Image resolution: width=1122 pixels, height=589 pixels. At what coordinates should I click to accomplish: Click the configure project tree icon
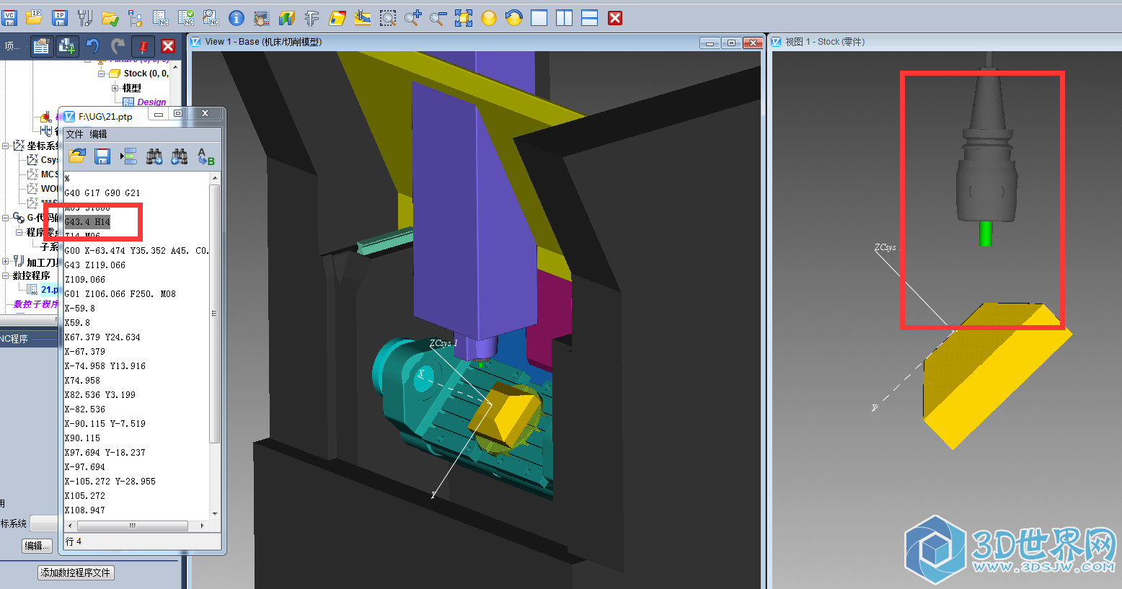point(42,46)
